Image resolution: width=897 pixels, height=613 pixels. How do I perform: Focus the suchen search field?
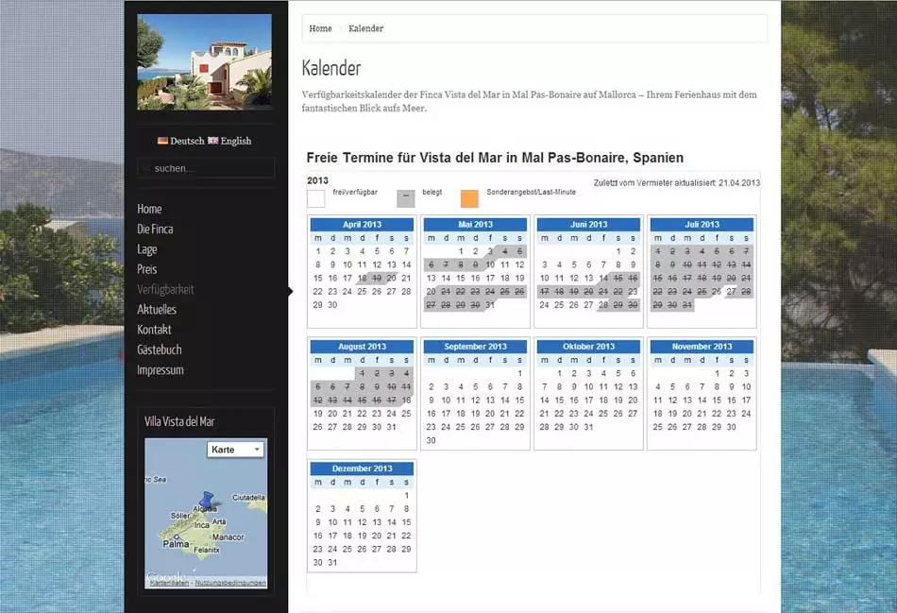[206, 168]
